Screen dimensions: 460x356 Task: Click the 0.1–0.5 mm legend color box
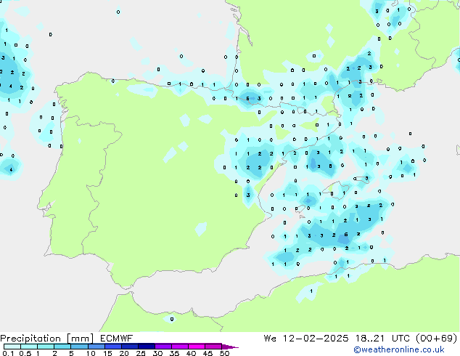point(12,347)
